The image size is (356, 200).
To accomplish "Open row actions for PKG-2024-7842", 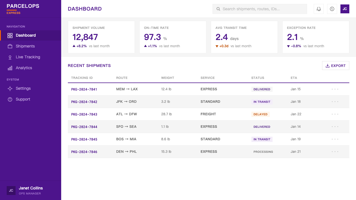I will click(335, 102).
